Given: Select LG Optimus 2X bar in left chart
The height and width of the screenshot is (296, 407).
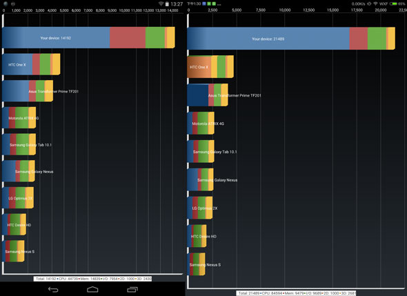Looking at the screenshot, I should coord(18,198).
